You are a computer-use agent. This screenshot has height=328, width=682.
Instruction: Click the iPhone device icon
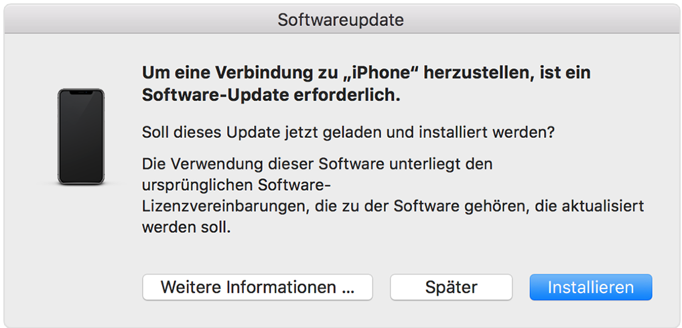coord(80,137)
